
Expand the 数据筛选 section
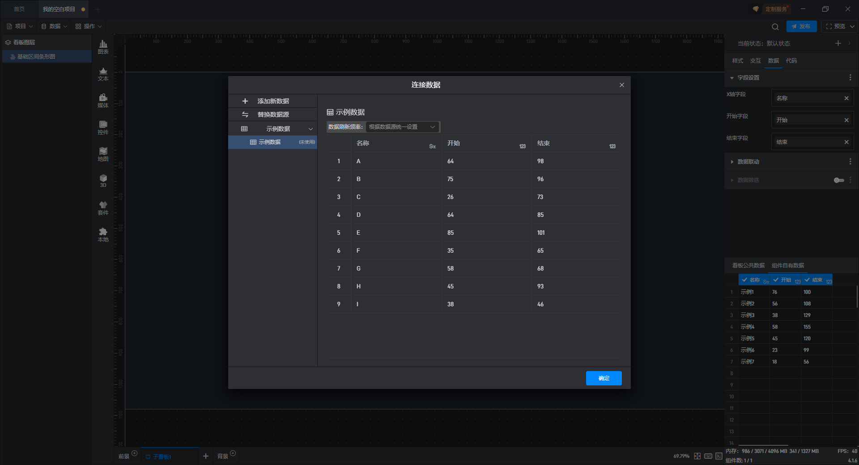coord(732,180)
